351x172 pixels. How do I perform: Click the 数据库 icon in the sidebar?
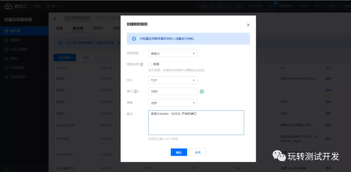tap(6, 40)
